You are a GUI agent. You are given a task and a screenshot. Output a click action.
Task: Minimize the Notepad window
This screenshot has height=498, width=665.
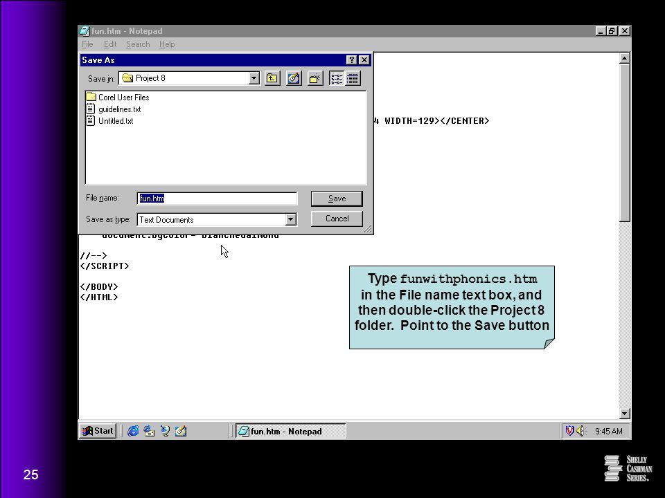pos(600,31)
